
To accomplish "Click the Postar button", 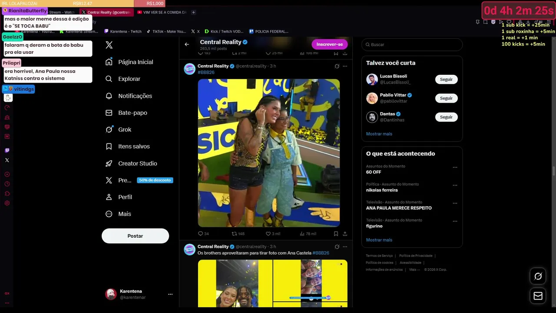I will 135,236.
